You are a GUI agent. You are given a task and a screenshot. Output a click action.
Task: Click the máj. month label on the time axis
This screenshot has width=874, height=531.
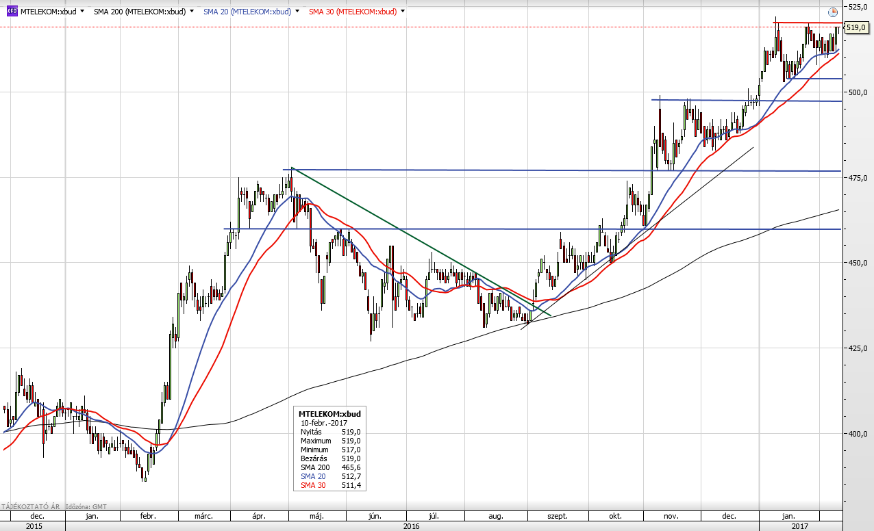point(316,516)
